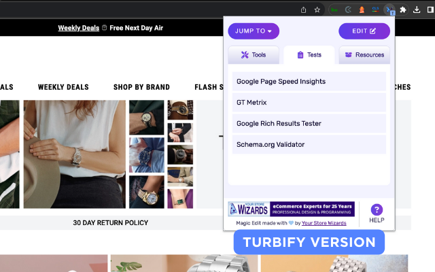Open the Lighthouse extension icon
The height and width of the screenshot is (272, 435).
362,10
